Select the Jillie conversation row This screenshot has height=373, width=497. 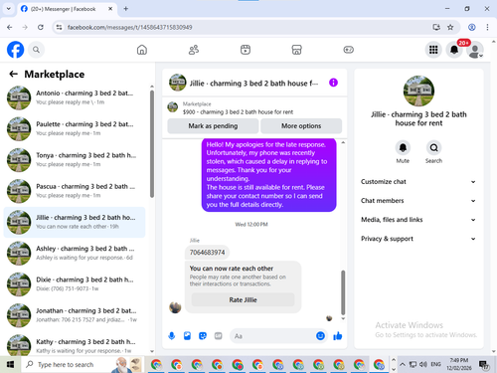(x=75, y=222)
